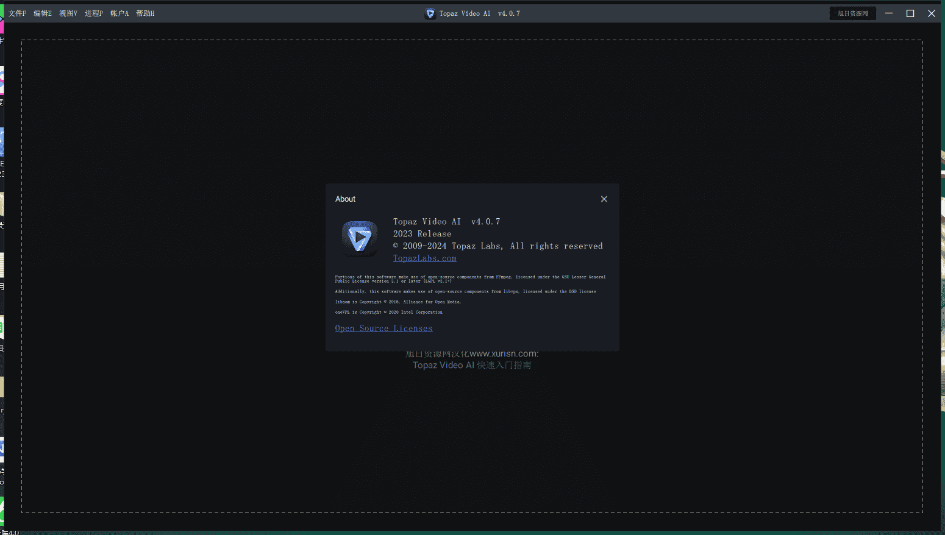Click the Topaz icon in title bar
945x535 pixels.
pyautogui.click(x=430, y=13)
